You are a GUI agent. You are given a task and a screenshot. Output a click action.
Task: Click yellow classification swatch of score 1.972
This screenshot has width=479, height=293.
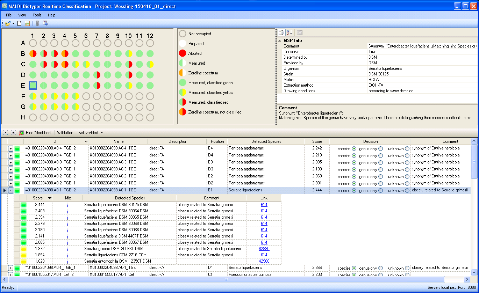(24, 249)
